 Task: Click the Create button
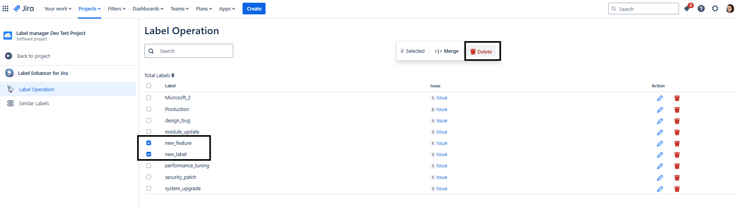(x=254, y=9)
